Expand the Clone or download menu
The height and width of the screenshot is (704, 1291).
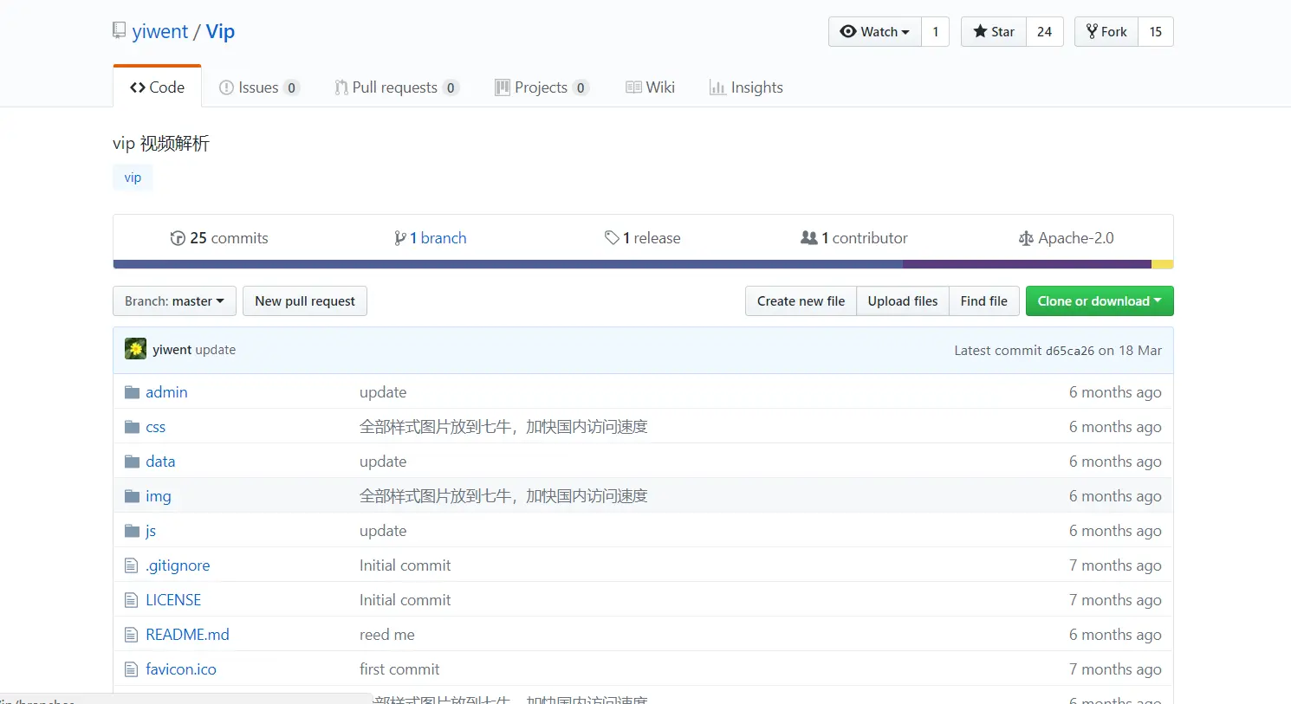[1100, 301]
